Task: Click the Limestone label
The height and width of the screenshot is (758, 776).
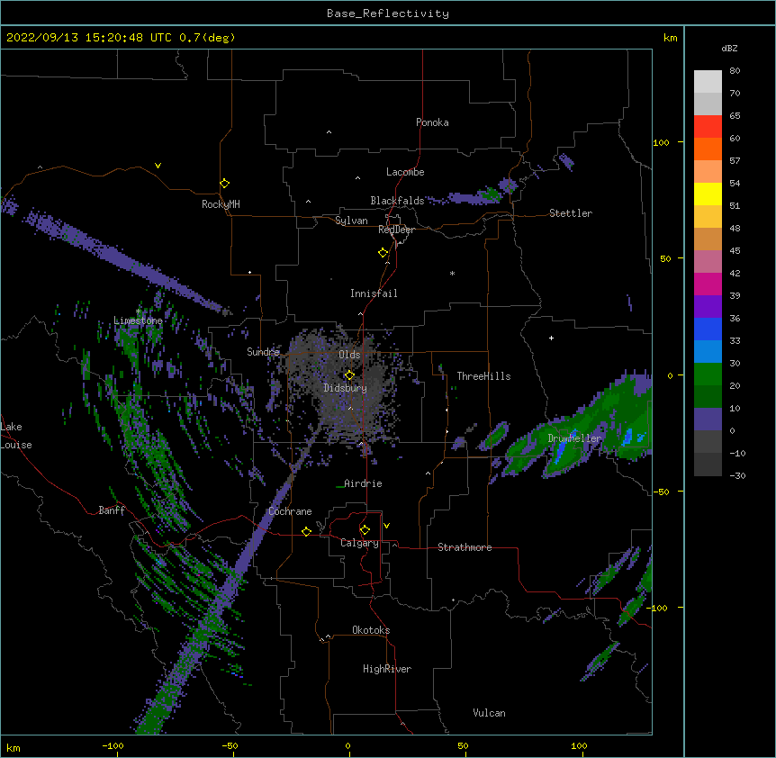Action: [x=138, y=320]
